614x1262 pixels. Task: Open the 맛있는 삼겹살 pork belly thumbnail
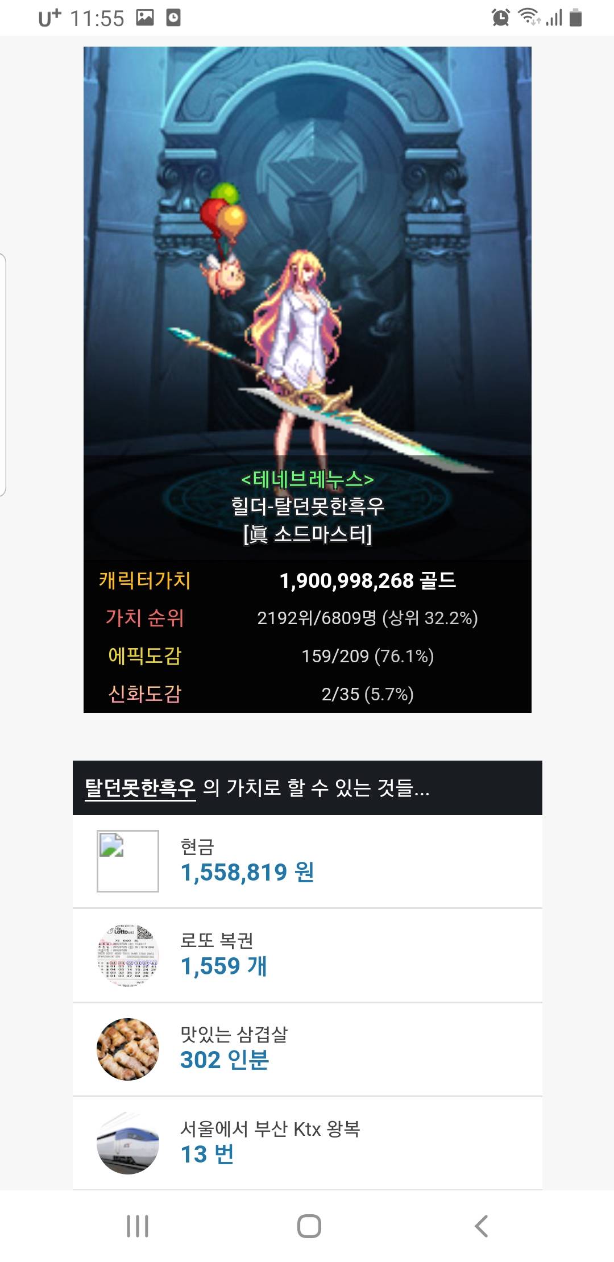pos(128,1049)
